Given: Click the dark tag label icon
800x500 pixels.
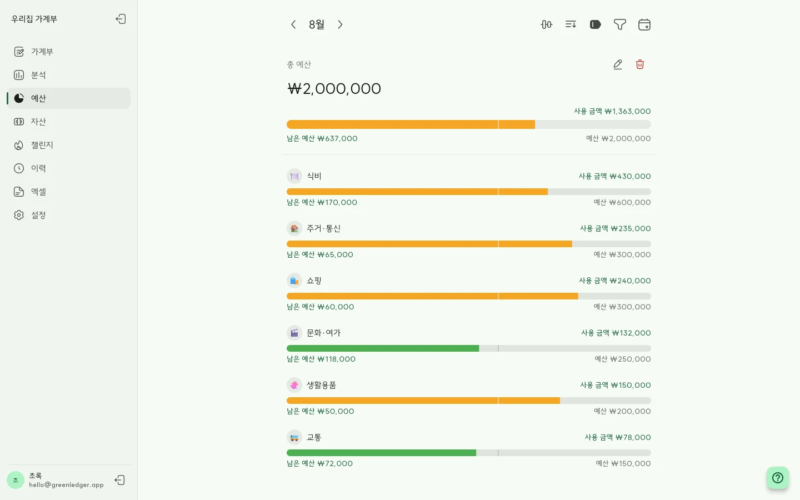Looking at the screenshot, I should tap(596, 24).
